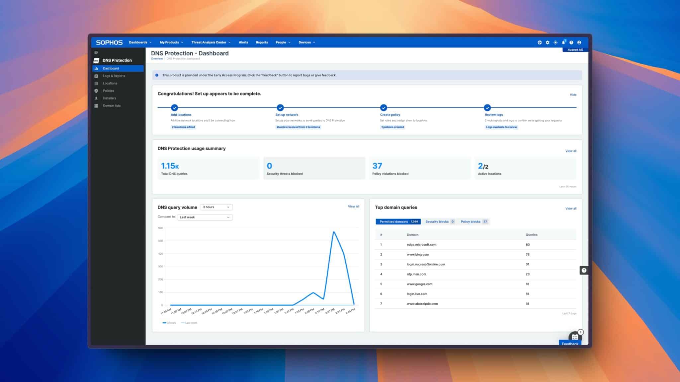Hide the setup congratulations panel

[573, 95]
